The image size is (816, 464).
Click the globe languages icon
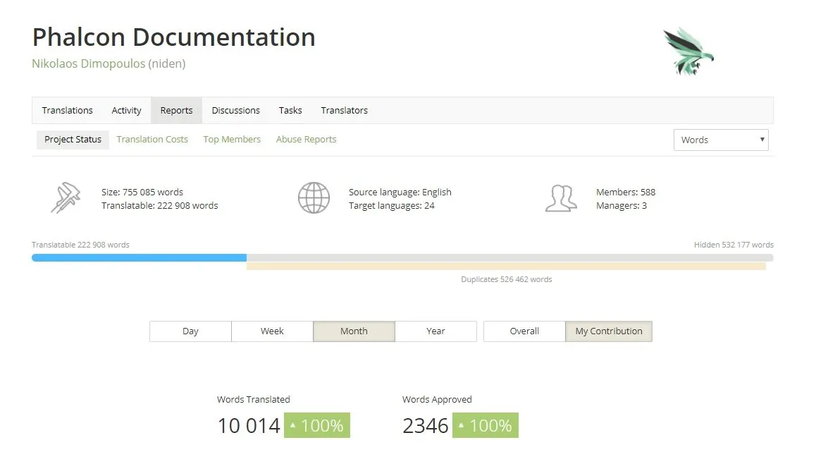coord(314,198)
